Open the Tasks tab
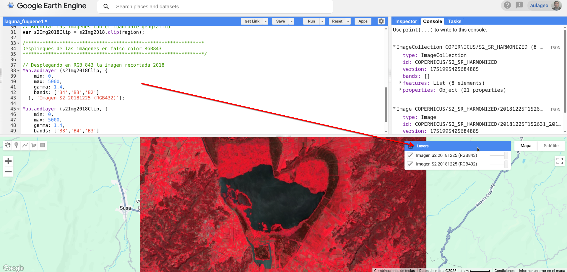This screenshot has width=567, height=272. coord(454,21)
